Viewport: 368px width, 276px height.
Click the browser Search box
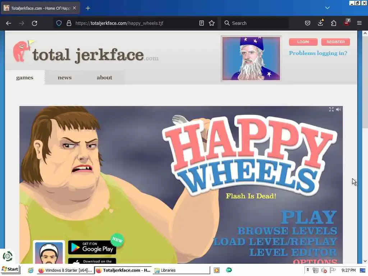255,23
